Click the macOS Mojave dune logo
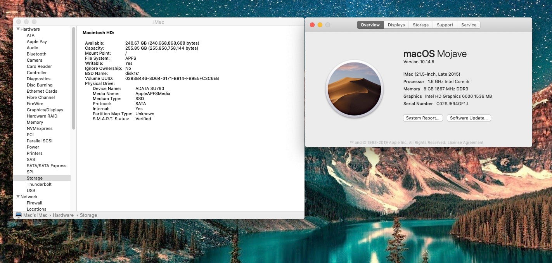 click(x=354, y=89)
